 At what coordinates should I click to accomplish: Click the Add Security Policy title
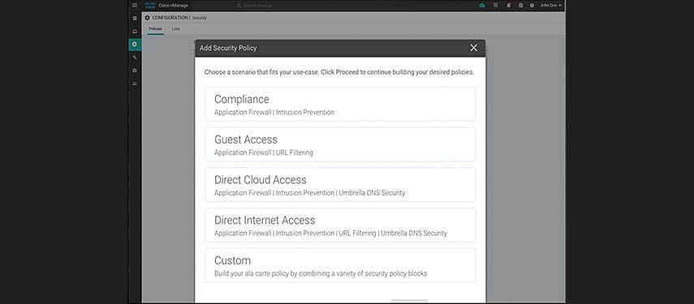228,48
